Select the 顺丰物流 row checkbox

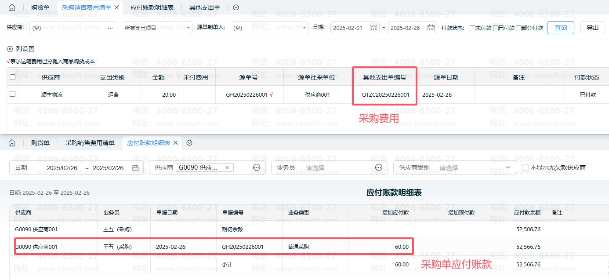[x=12, y=94]
